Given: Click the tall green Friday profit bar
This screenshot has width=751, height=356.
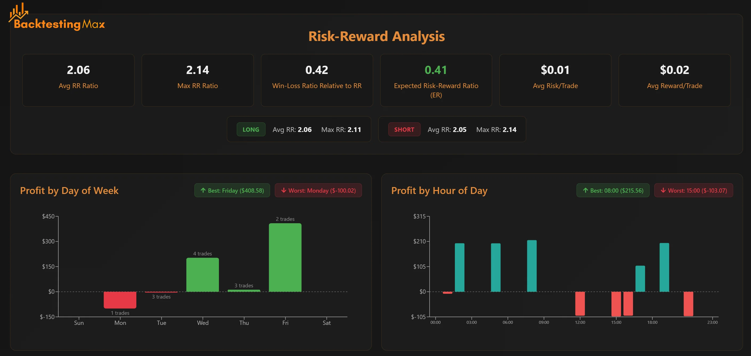Looking at the screenshot, I should click(x=285, y=258).
